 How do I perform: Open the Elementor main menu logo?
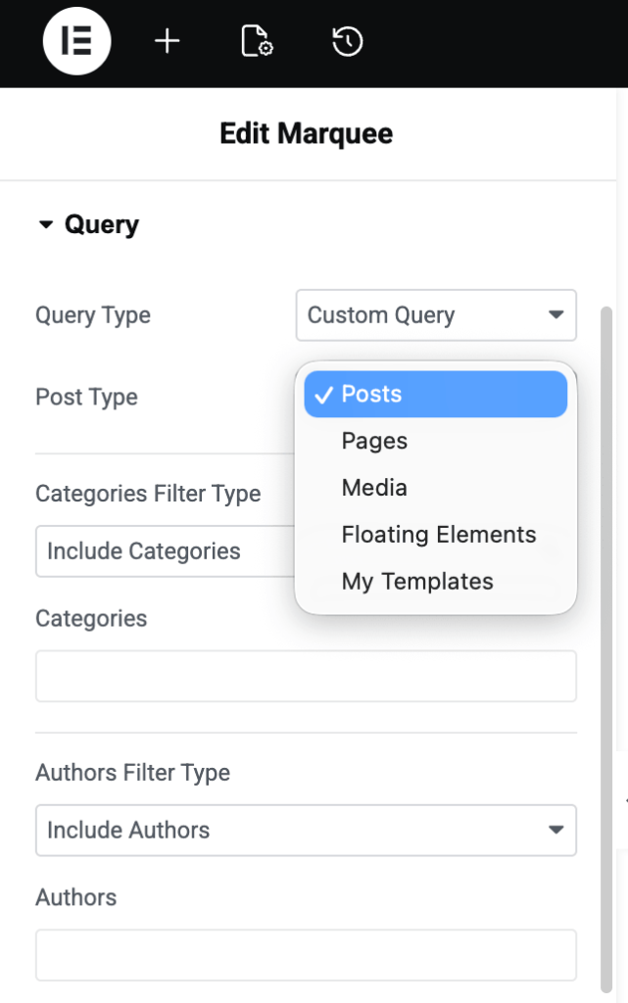(77, 42)
